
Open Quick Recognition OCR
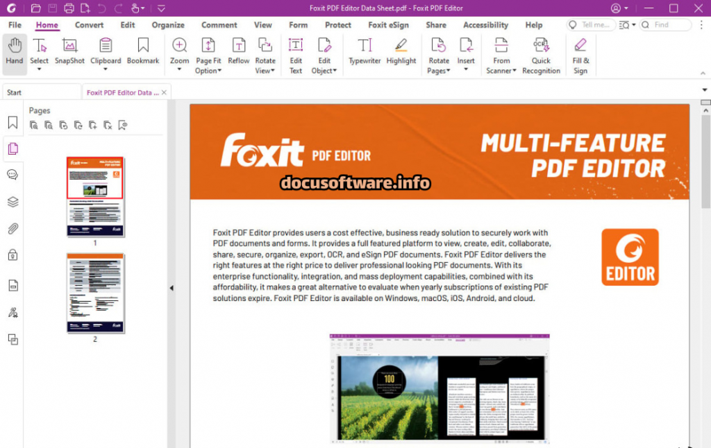tap(541, 55)
